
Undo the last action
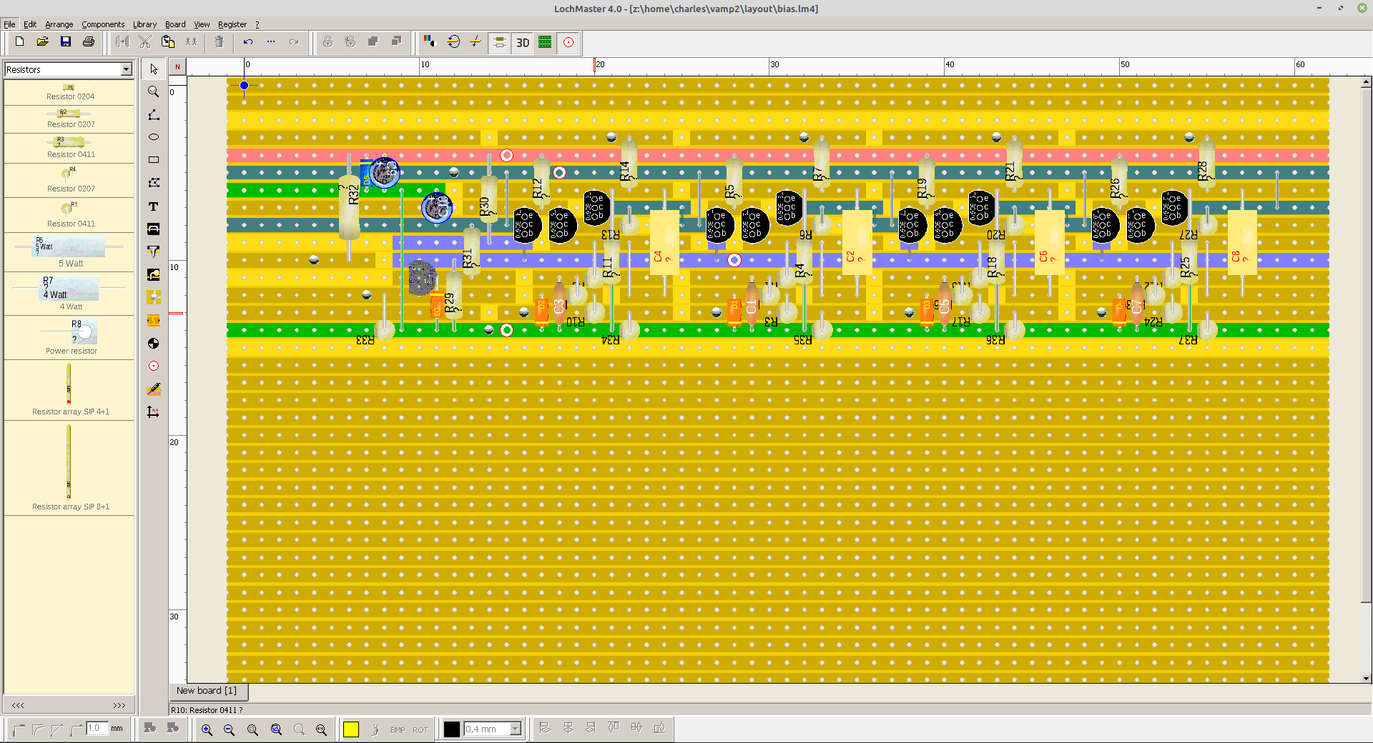(248, 42)
